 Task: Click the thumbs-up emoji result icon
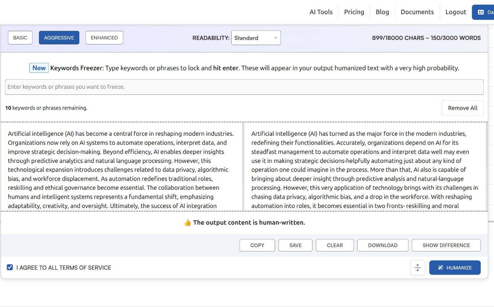[x=187, y=223]
